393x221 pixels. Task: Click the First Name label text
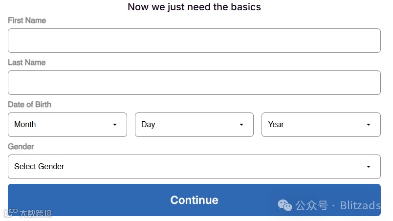pos(27,21)
